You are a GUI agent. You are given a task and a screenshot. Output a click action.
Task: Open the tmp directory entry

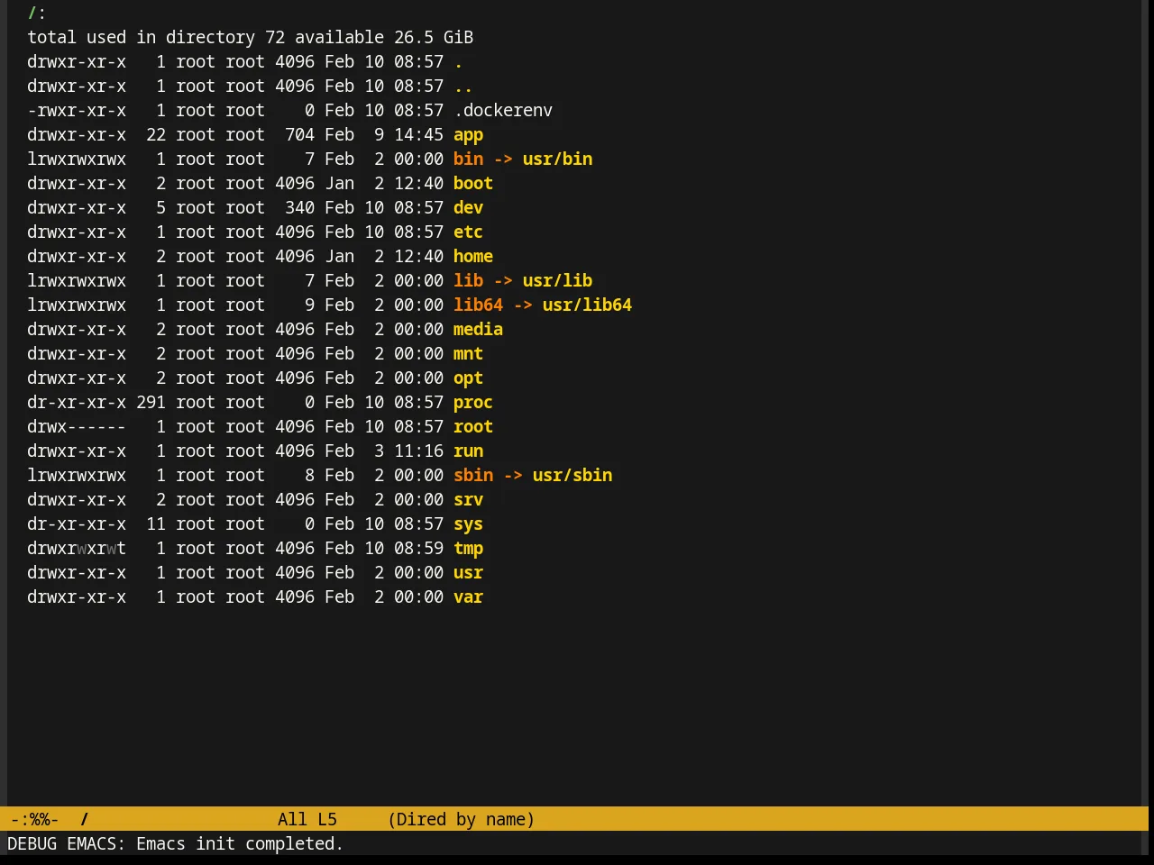[x=468, y=549]
